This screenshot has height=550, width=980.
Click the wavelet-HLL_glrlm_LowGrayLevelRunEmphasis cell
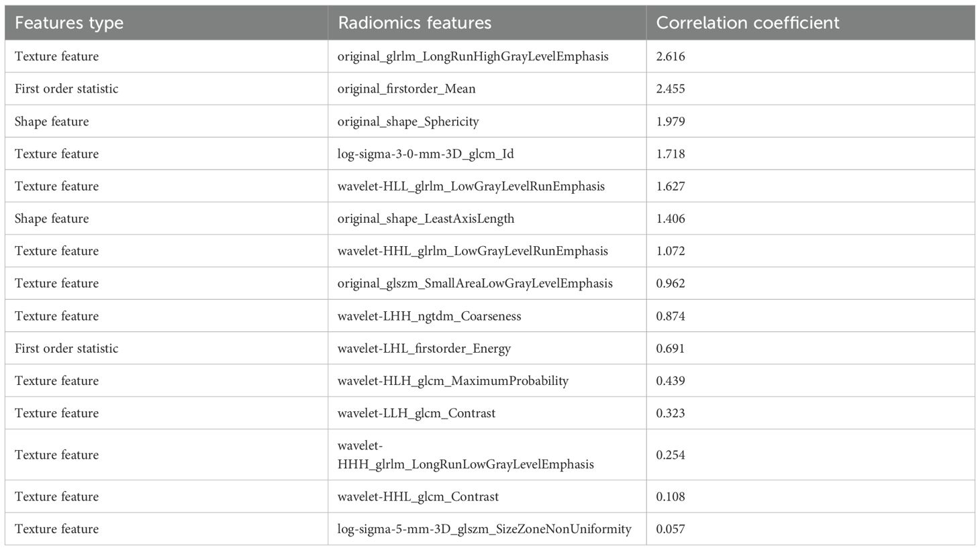(x=471, y=186)
